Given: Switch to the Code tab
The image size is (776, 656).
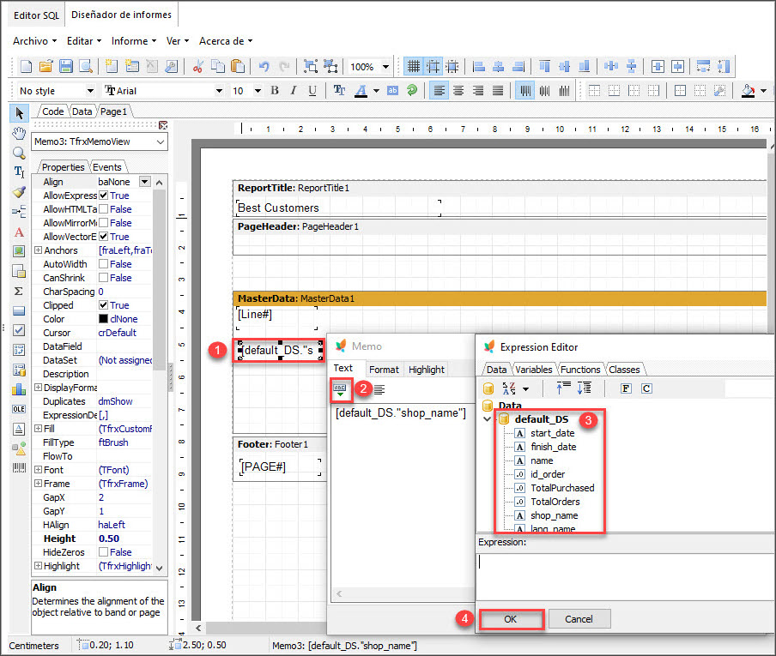Looking at the screenshot, I should coord(52,111).
